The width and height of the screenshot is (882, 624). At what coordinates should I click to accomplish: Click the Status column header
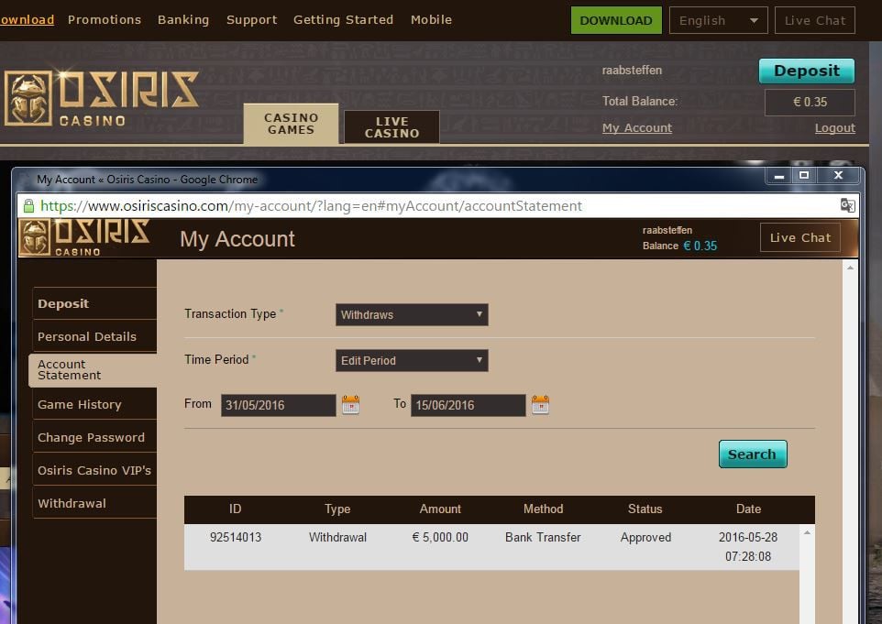tap(645, 509)
